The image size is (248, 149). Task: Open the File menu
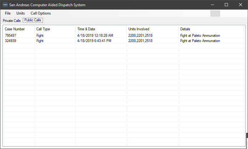pos(8,13)
